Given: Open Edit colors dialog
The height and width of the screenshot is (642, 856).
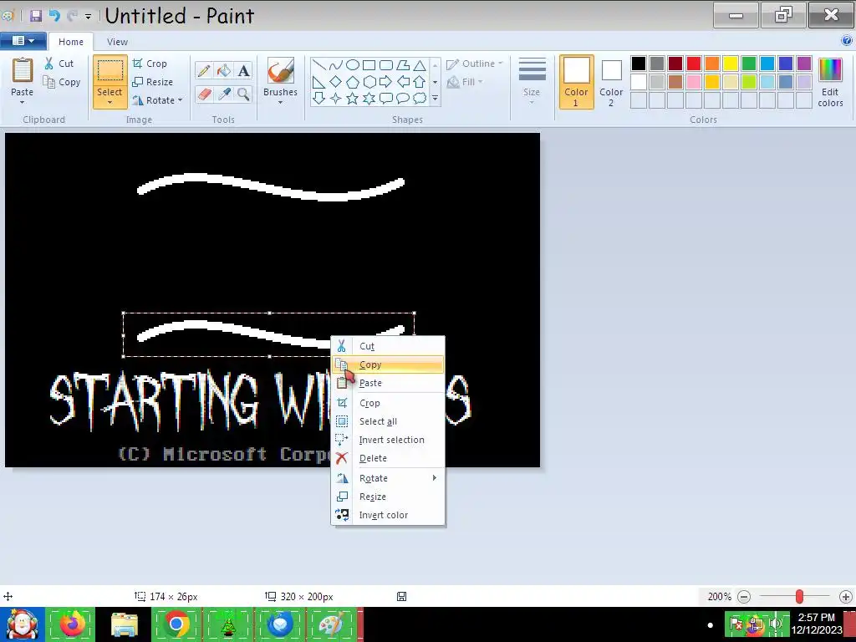Looking at the screenshot, I should pyautogui.click(x=830, y=82).
